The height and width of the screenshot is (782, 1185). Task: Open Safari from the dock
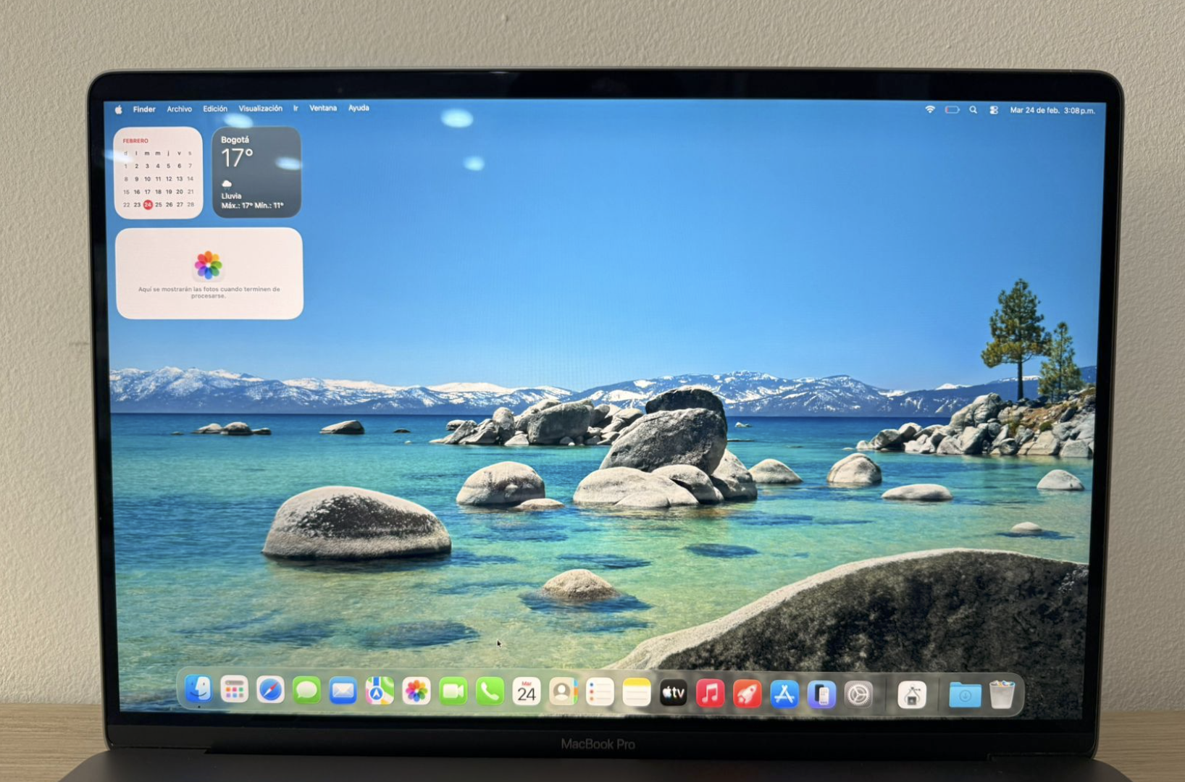(270, 691)
